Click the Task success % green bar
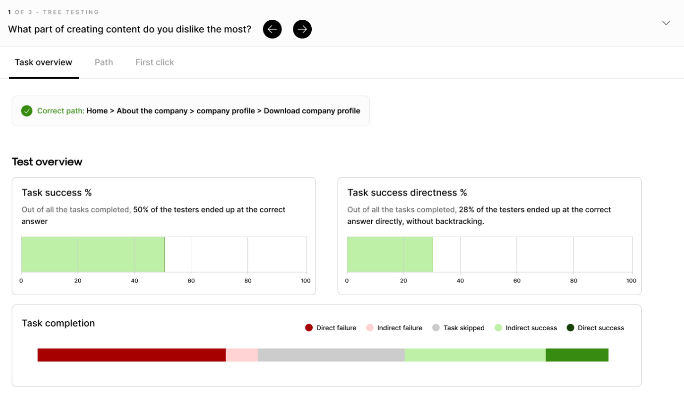The height and width of the screenshot is (401, 684). 93,254
